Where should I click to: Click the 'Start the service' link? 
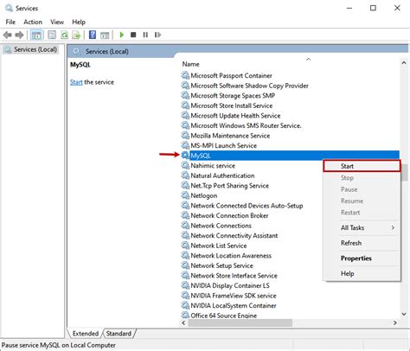(76, 82)
